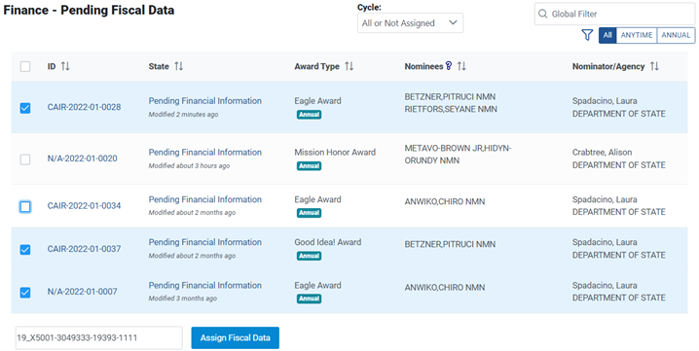699x351 pixels.
Task: Select the 'Mission Honor Award' text
Action: [335, 152]
